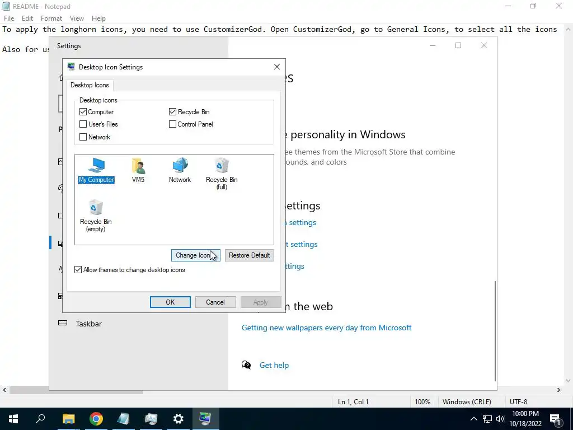
Task: Switch to Notepad taskbar icon
Action: [x=123, y=419]
